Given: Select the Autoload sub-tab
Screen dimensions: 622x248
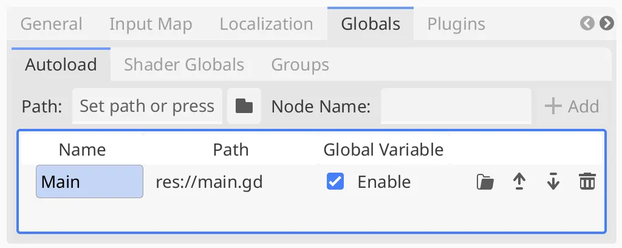Looking at the screenshot, I should coord(61,64).
